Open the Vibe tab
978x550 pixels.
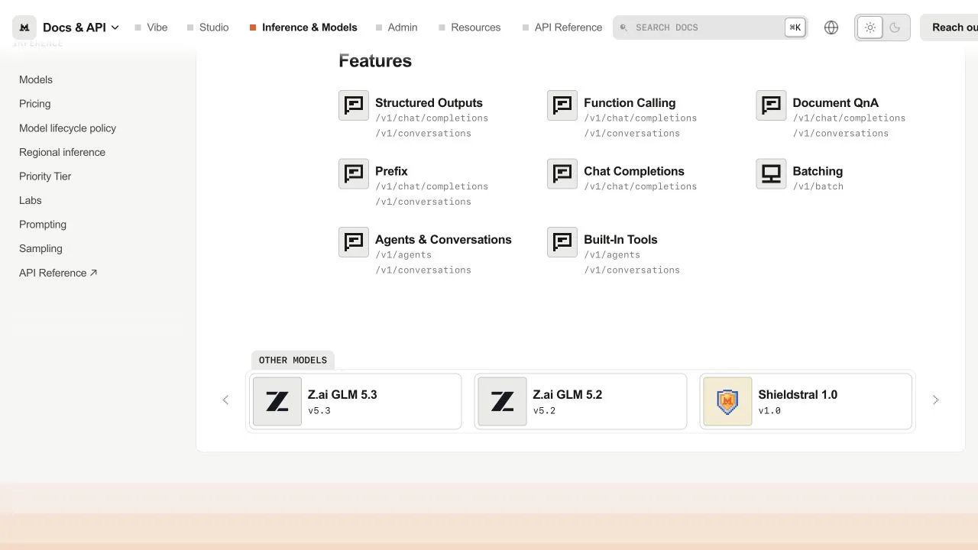coord(151,27)
